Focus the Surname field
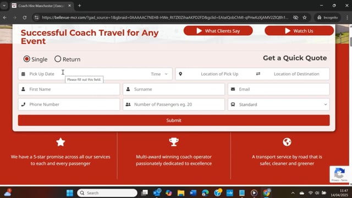 click(x=174, y=89)
